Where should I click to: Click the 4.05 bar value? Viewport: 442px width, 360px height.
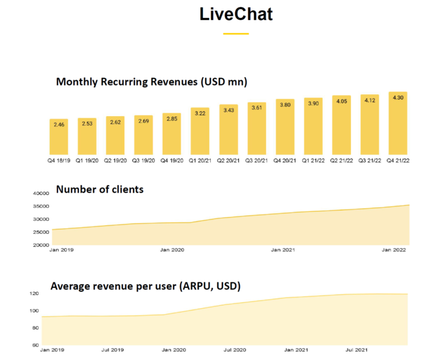342,101
